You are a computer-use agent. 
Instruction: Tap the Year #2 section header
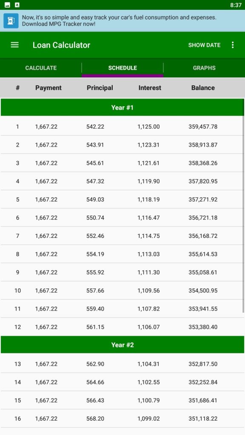122,345
